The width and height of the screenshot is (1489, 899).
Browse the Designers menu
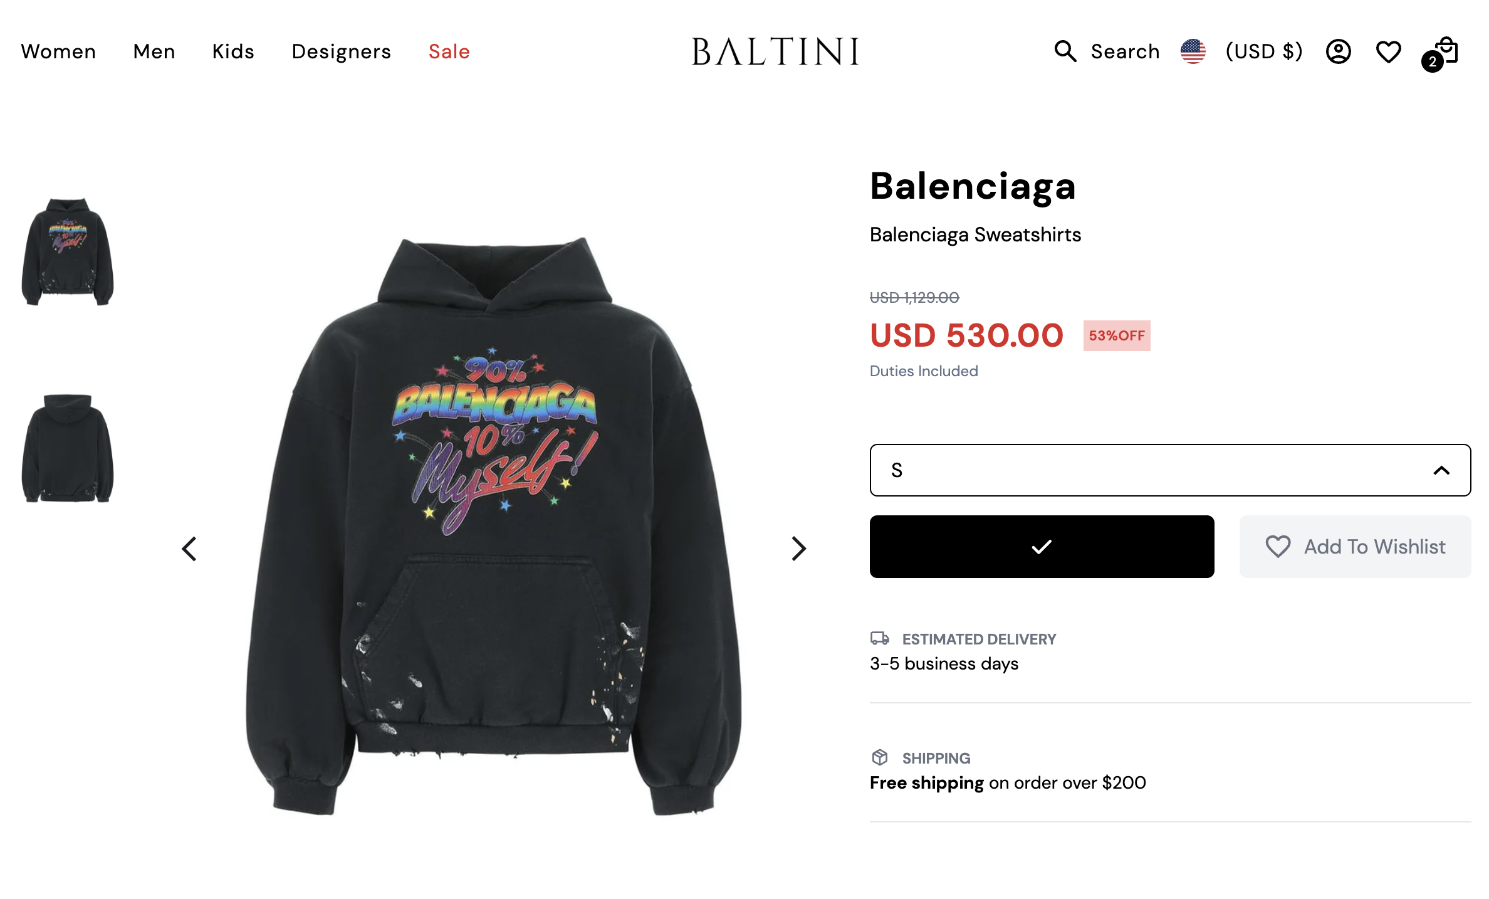(x=341, y=51)
